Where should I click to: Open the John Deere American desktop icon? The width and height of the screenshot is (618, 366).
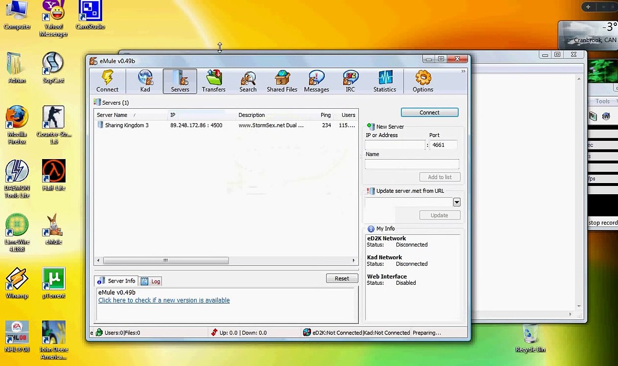53,341
